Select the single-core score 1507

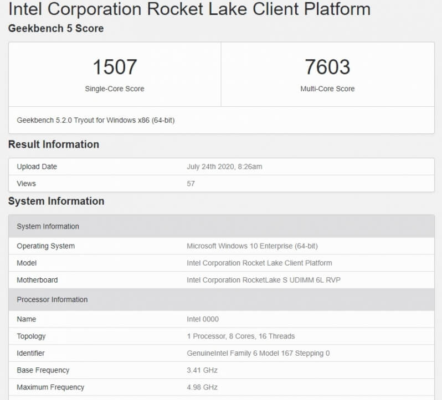[114, 67]
